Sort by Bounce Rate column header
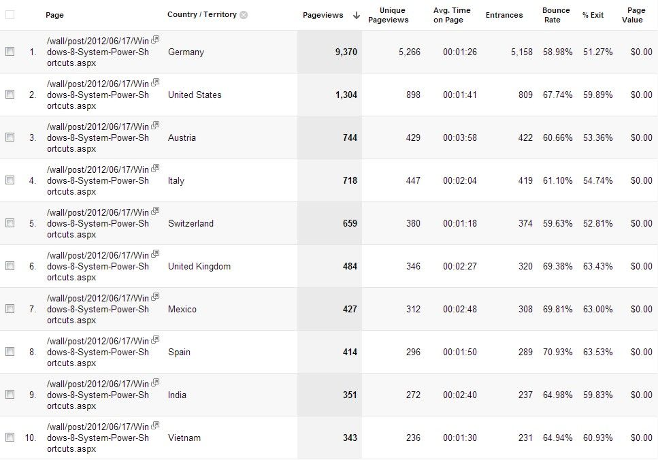 click(x=556, y=15)
